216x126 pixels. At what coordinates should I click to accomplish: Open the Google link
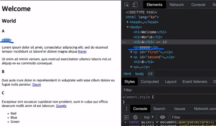61,106
